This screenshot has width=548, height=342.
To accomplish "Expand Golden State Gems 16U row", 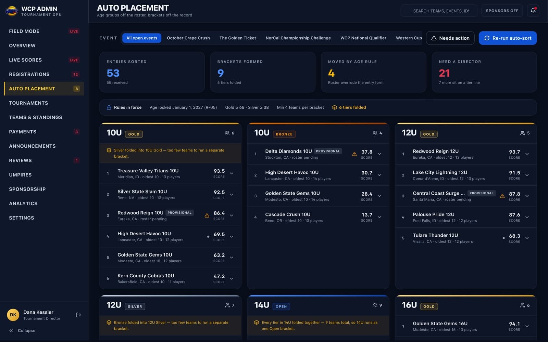I will coord(527,326).
